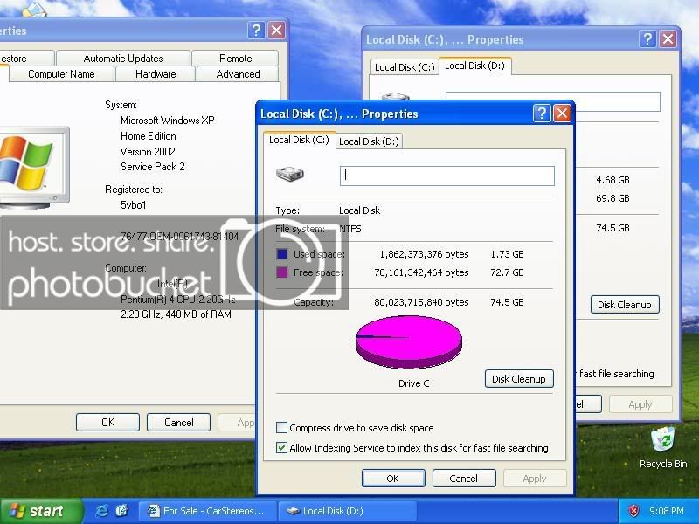The image size is (699, 524).
Task: Click the hard drive icon in front Properties window
Action: 290,174
